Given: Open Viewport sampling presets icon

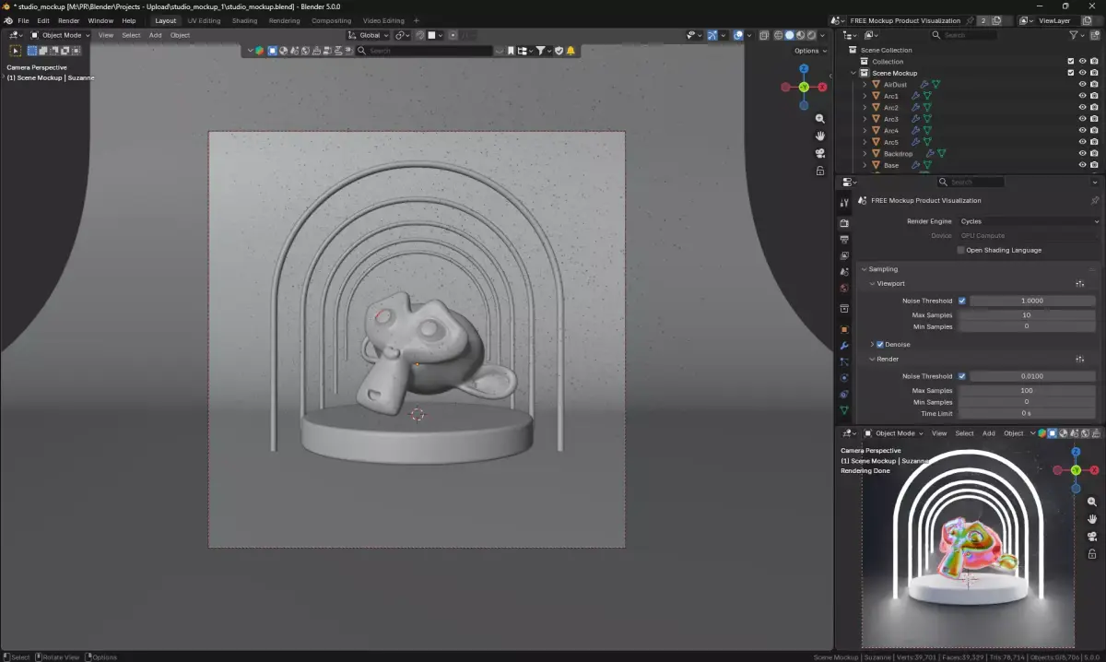Looking at the screenshot, I should pos(1079,283).
